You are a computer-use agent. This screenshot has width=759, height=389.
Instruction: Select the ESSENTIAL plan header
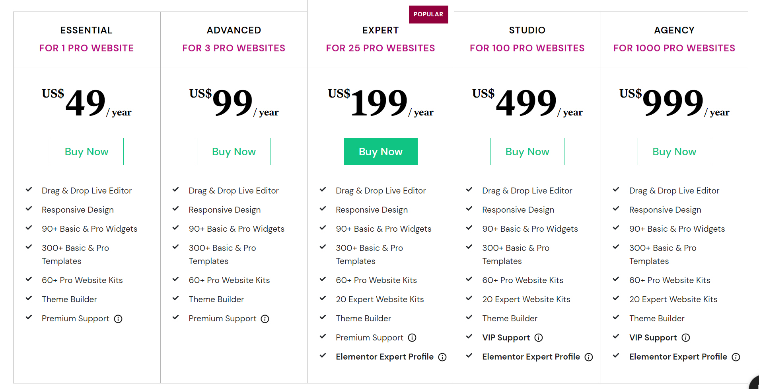click(86, 30)
